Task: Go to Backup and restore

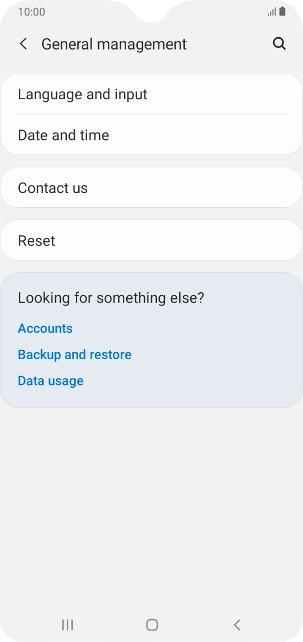Action: click(75, 355)
